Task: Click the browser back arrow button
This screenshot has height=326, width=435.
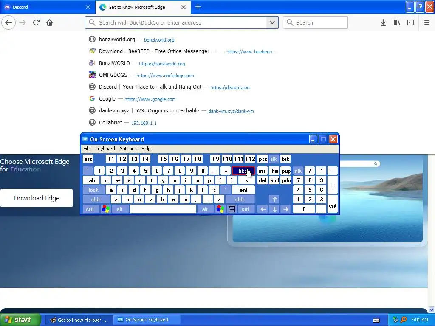Action: pos(8,22)
